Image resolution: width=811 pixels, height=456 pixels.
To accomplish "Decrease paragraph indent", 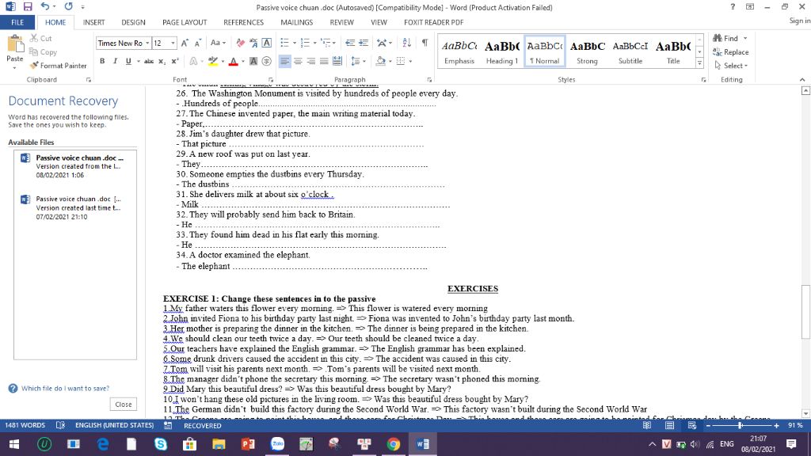I will [x=350, y=43].
